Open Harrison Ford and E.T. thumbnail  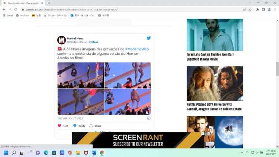point(215,132)
